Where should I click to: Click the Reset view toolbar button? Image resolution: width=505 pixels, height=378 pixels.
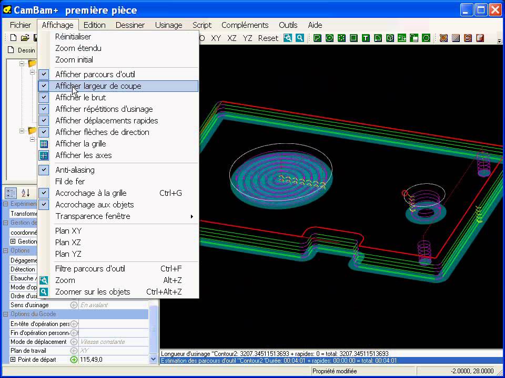pos(268,38)
